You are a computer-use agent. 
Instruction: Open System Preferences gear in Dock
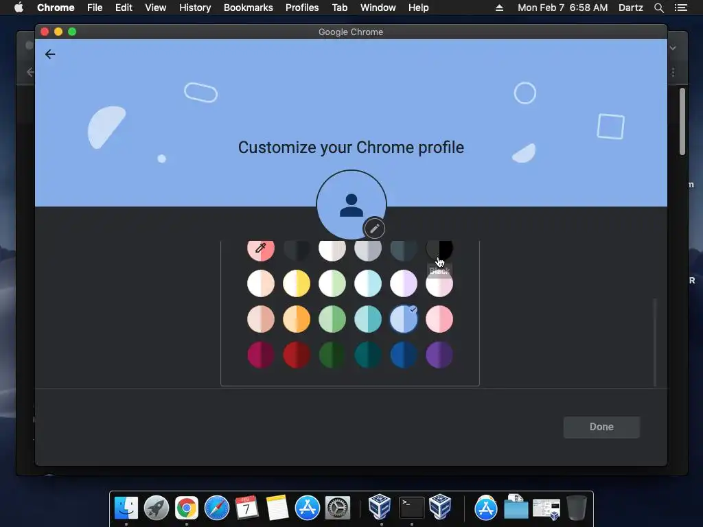338,508
